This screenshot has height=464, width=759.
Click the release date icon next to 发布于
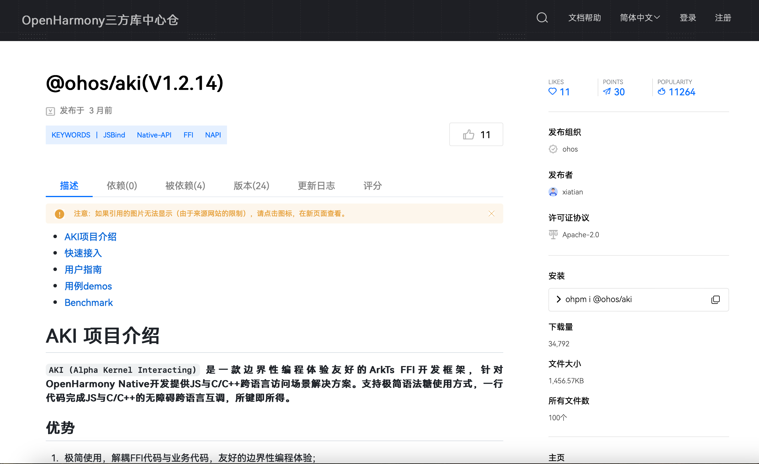click(x=50, y=111)
